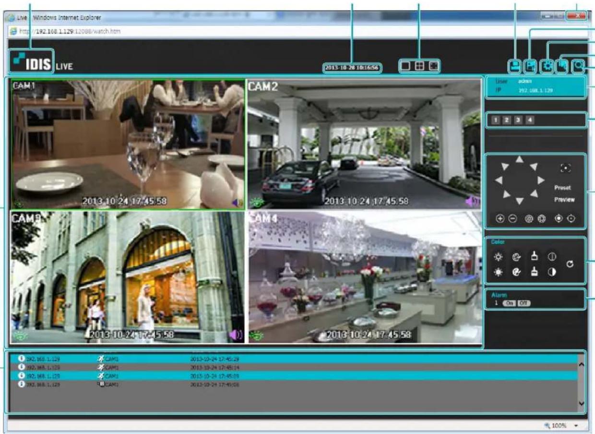Click the Preview PTZ button

click(x=564, y=199)
